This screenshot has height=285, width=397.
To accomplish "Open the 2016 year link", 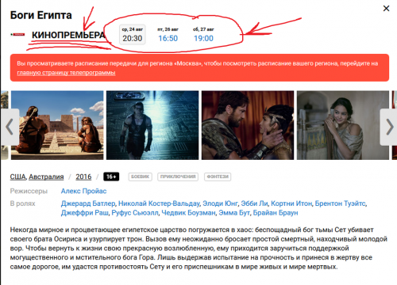I will pyautogui.click(x=83, y=177).
